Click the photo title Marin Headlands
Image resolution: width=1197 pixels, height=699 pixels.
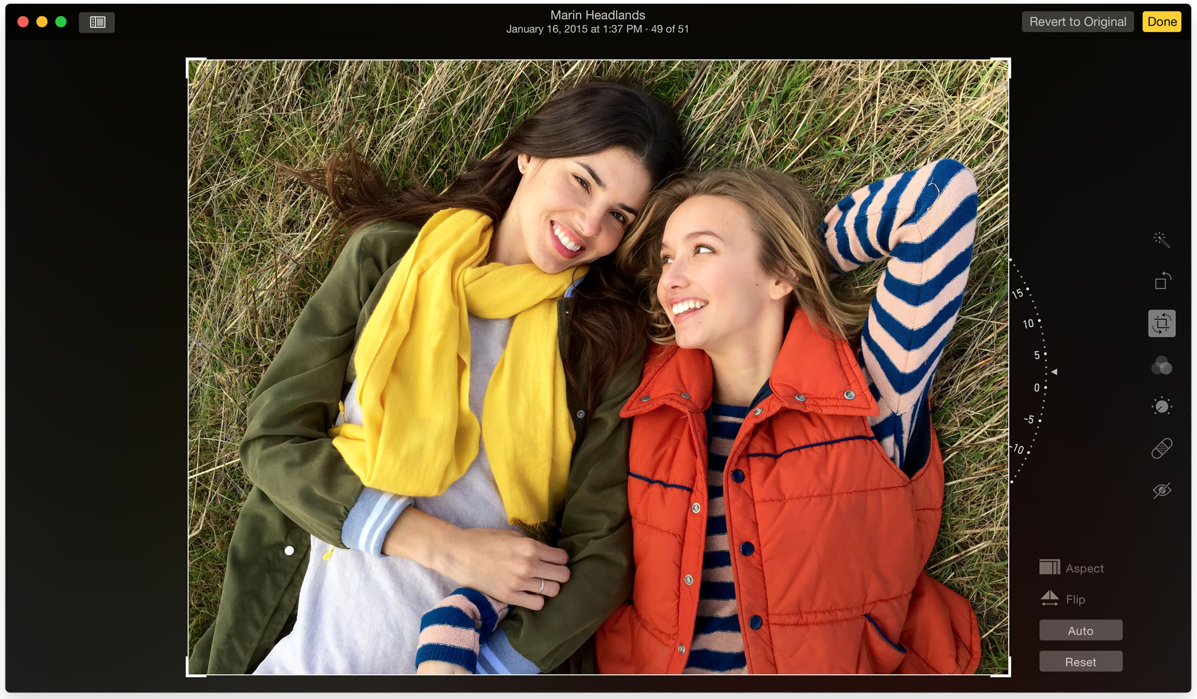[x=597, y=15]
